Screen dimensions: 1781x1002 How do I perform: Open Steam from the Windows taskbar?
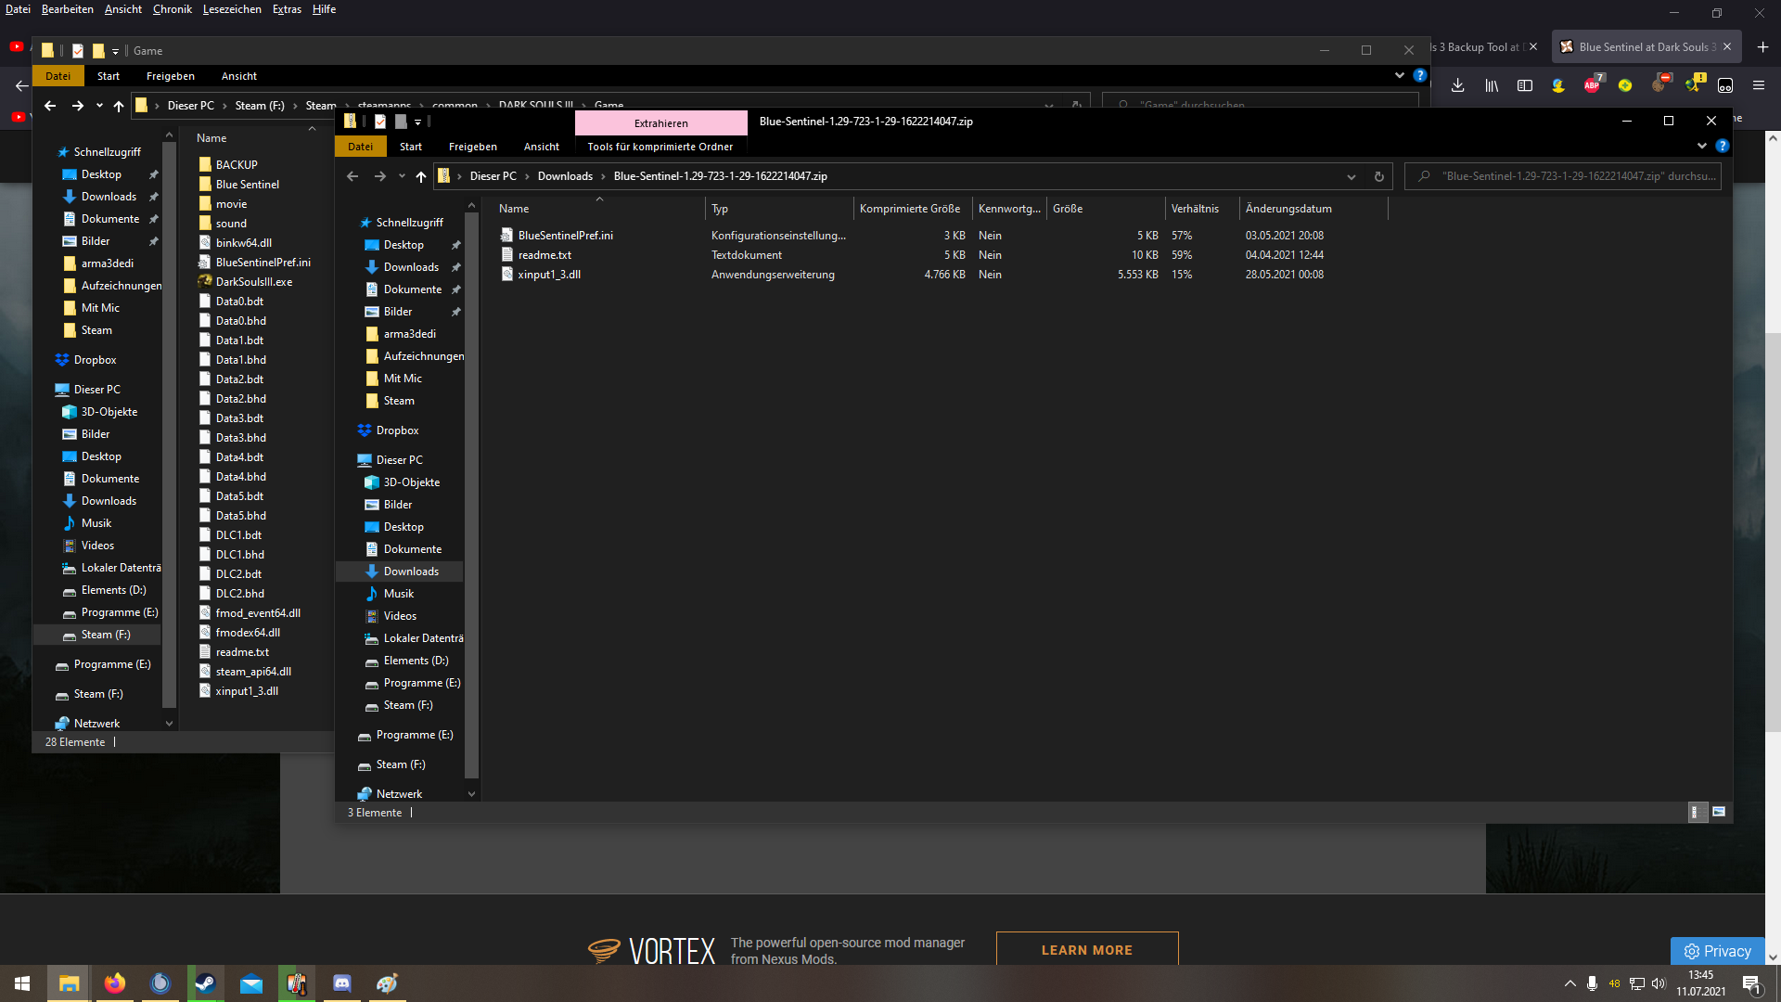pyautogui.click(x=205, y=983)
